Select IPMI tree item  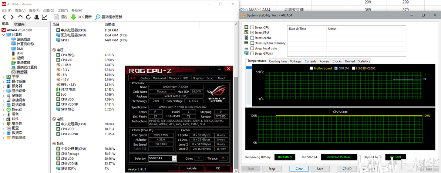click(20, 53)
